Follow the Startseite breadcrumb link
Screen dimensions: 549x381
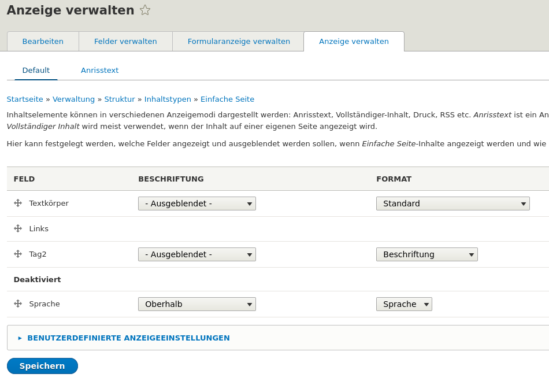pyautogui.click(x=25, y=99)
